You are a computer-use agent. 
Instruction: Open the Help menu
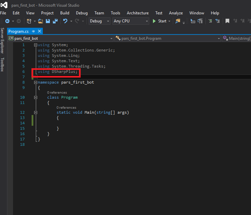coord(215,13)
